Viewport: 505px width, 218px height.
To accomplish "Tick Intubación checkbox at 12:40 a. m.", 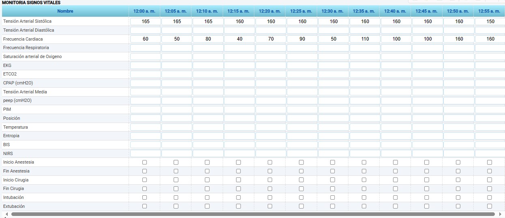I will [x=395, y=197].
